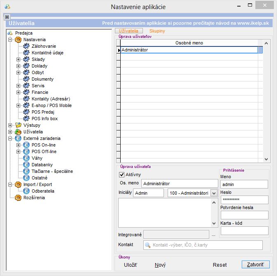Image resolution: width=278 pixels, height=277 pixels.
Task: Uncheck the Aktívny checkbox
Action: coord(122,175)
